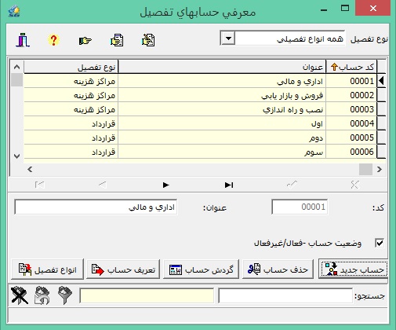
Task: Click the vertical scrollbar down arrow
Action: click(17, 156)
